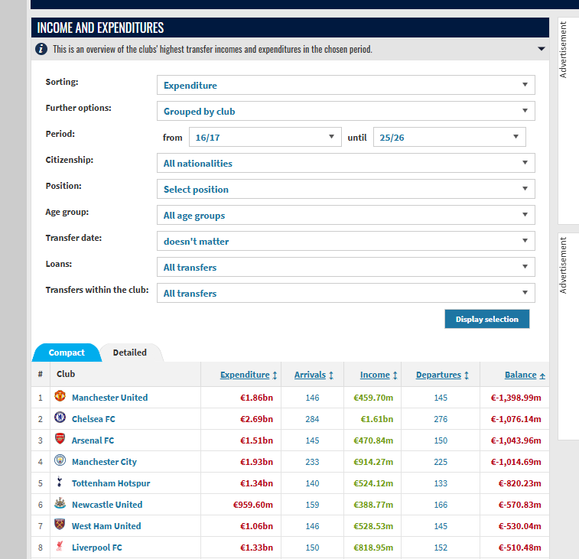The image size is (579, 559).
Task: Open the Transfer date dropdown
Action: point(346,241)
